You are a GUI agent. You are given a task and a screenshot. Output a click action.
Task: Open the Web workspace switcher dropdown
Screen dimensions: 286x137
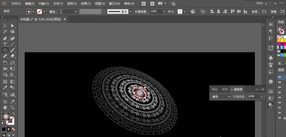[x=262, y=3]
